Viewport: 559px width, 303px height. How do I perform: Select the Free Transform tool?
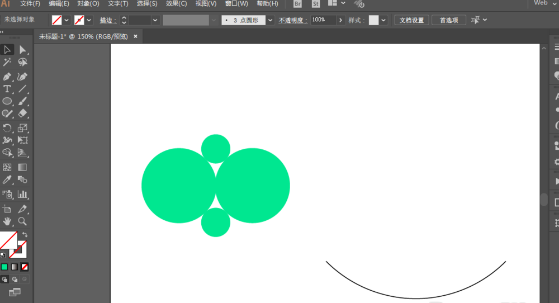tap(22, 140)
